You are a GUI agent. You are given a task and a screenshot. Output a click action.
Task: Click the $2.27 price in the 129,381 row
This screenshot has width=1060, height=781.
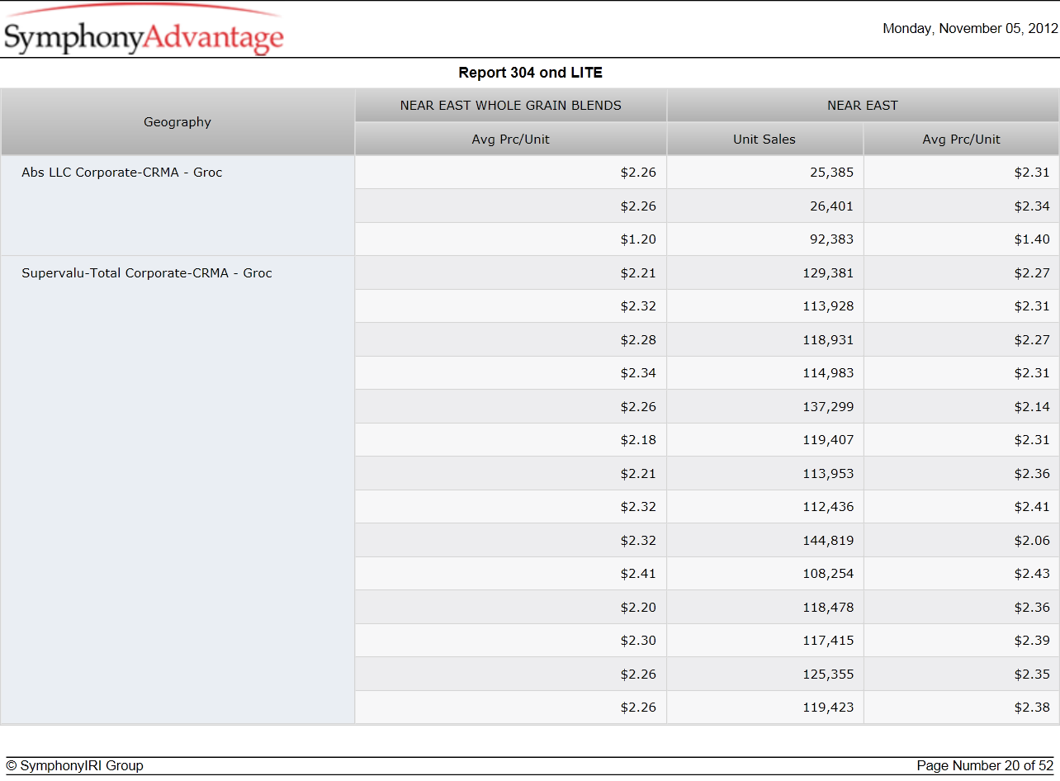click(1032, 272)
